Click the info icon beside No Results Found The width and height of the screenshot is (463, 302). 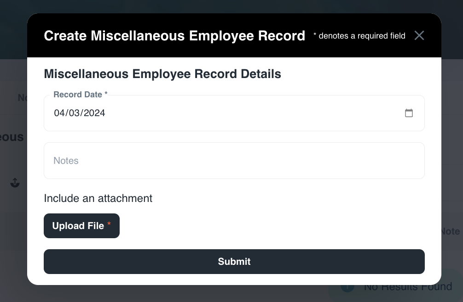click(347, 287)
